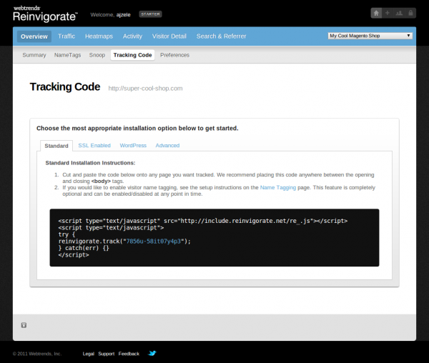Select the WordPress installation tab
This screenshot has height=363, width=429.
point(133,146)
